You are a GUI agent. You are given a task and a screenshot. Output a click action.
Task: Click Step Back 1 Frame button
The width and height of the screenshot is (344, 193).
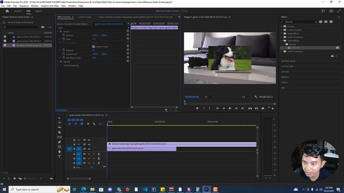pyautogui.click(x=224, y=108)
